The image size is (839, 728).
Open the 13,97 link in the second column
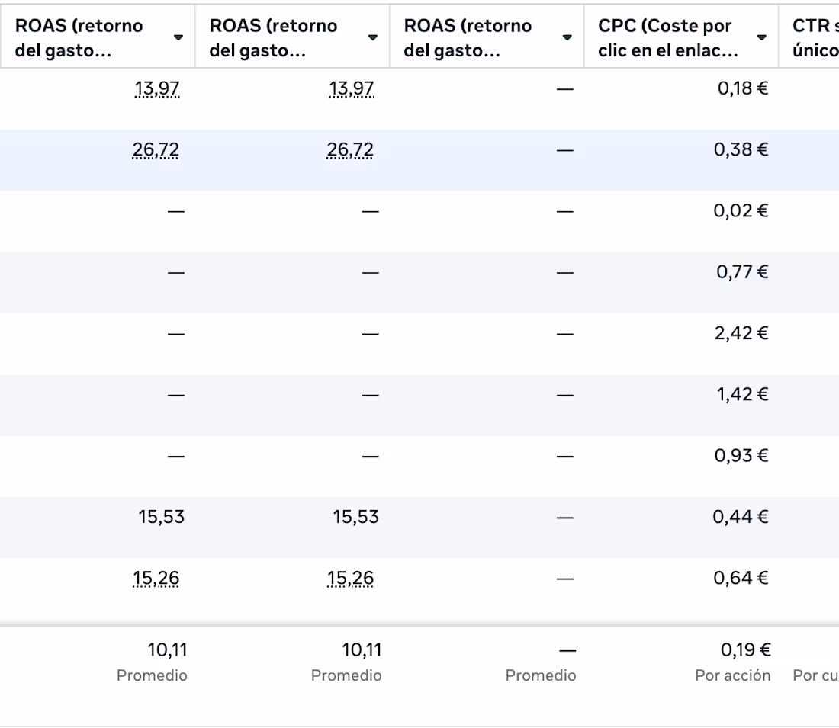coord(352,88)
